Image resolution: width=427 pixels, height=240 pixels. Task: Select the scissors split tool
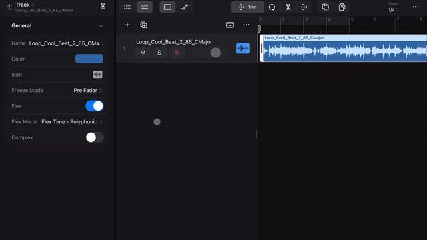click(x=288, y=7)
